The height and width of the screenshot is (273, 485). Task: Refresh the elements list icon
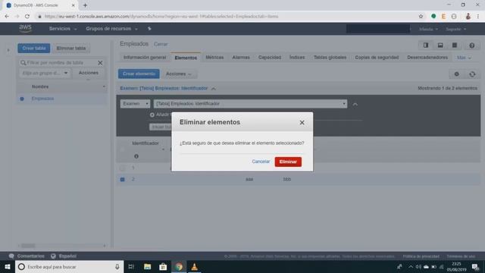(x=472, y=74)
